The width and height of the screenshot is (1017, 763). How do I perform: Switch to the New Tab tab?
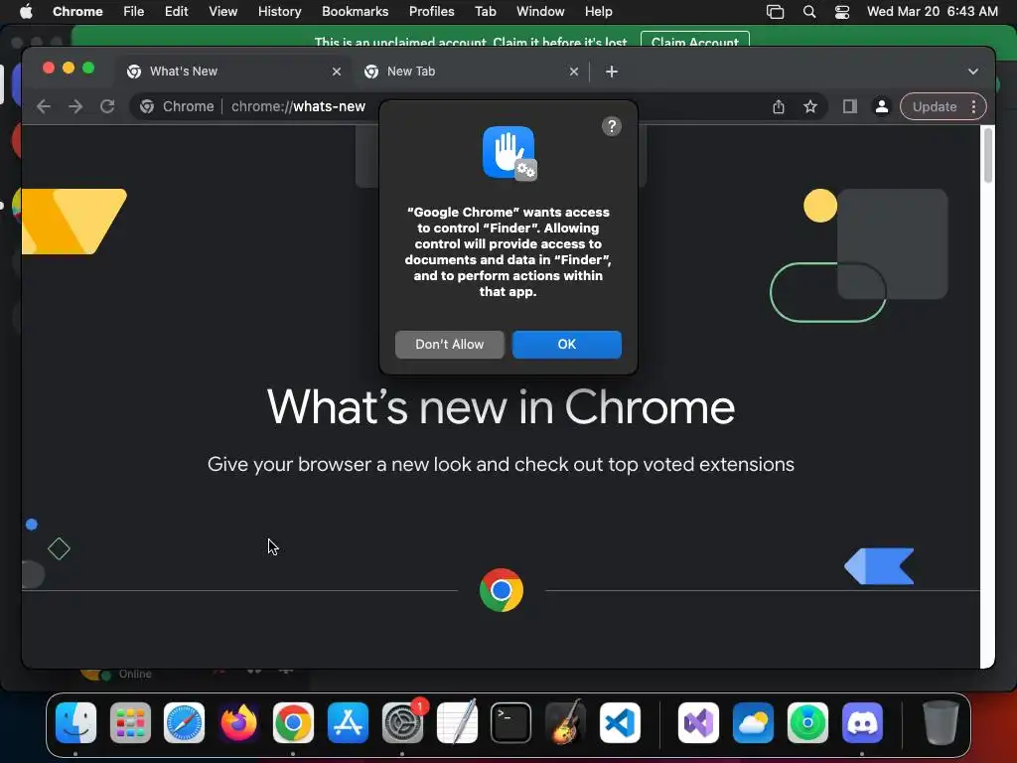(470, 72)
